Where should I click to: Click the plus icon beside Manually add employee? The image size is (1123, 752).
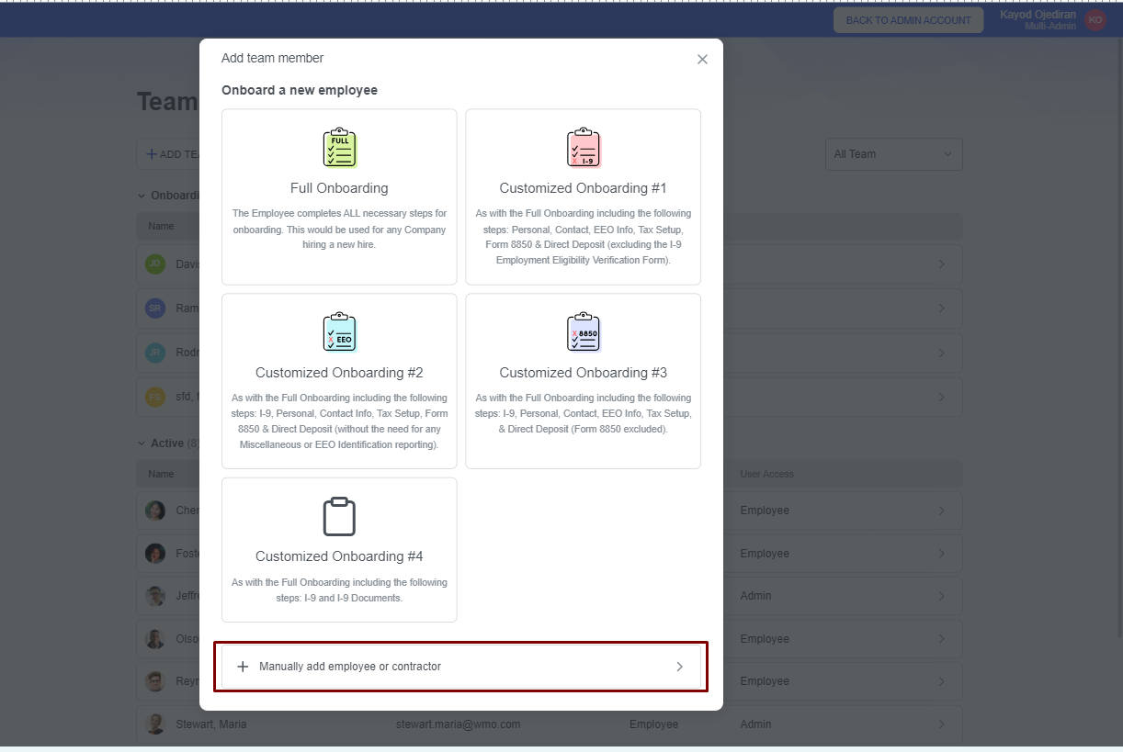[243, 667]
